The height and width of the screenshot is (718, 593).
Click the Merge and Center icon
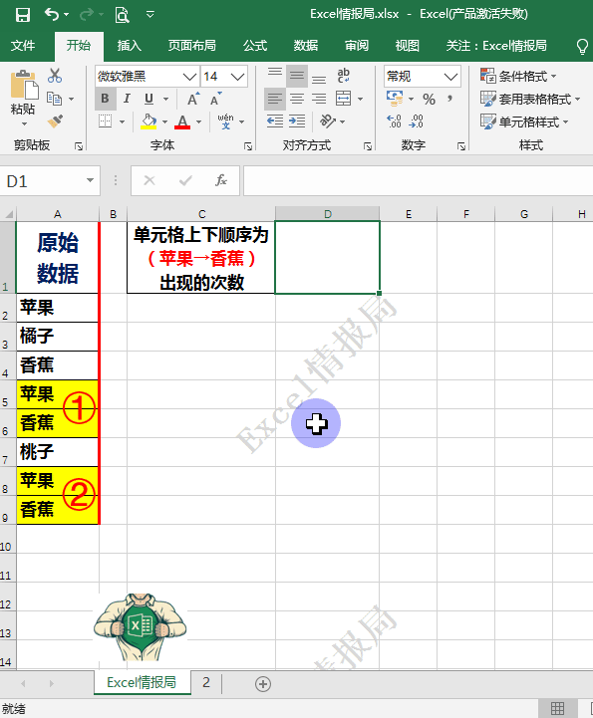point(343,99)
